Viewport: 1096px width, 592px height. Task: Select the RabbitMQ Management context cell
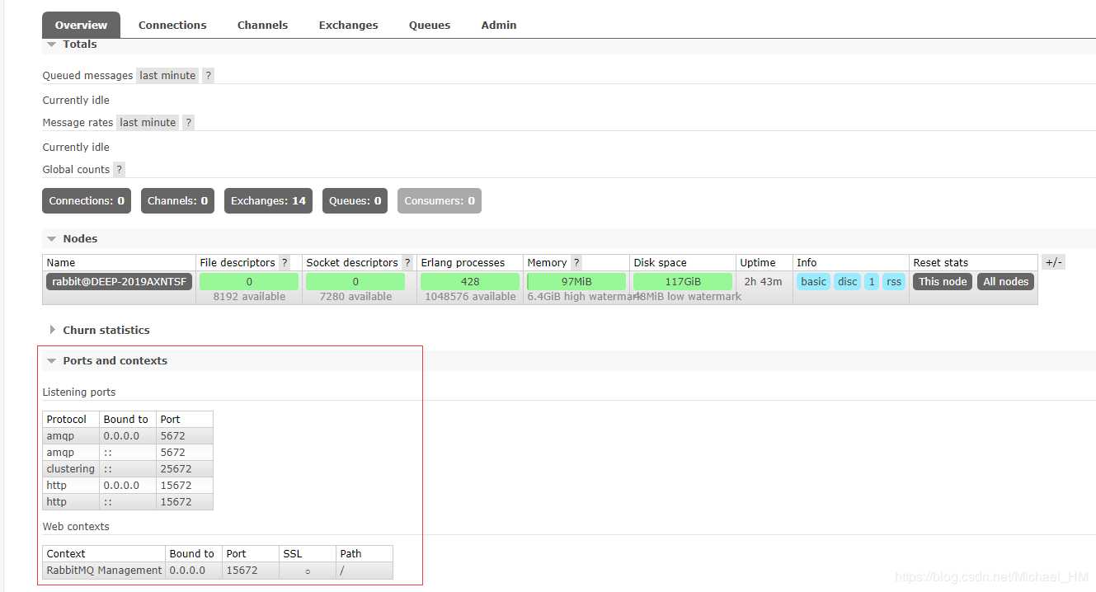[104, 570]
